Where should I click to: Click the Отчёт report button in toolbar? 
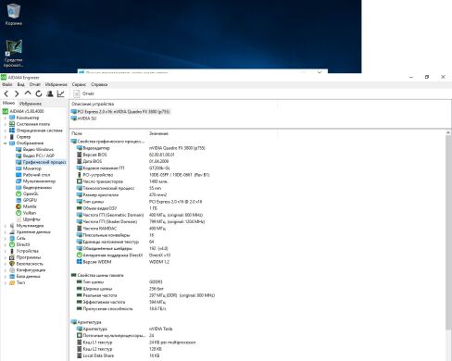point(84,93)
